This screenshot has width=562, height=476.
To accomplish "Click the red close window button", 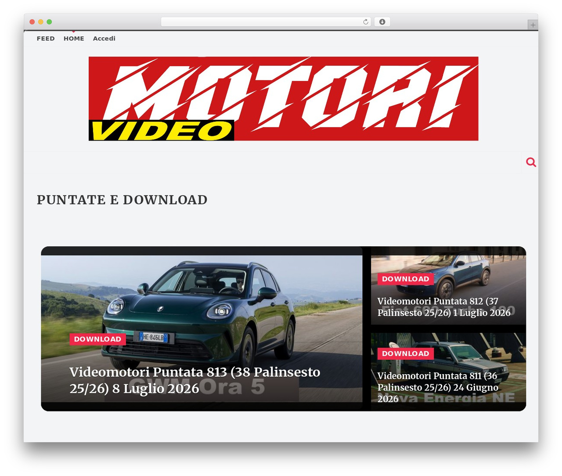I will [32, 22].
